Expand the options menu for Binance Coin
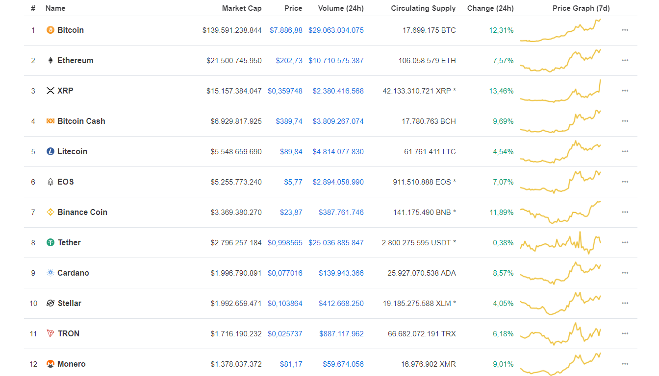This screenshot has height=376, width=659. pyautogui.click(x=625, y=212)
